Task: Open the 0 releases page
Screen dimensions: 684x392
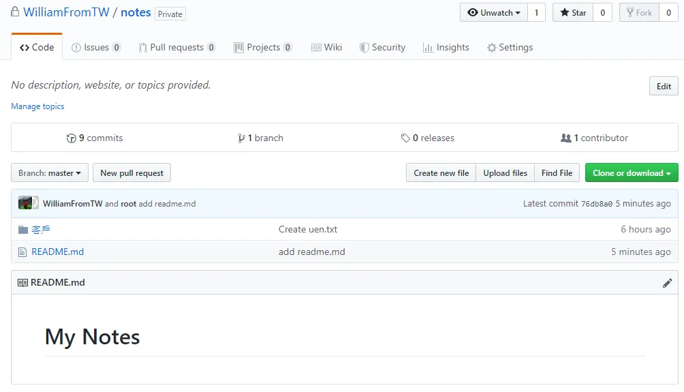Action: coord(428,138)
